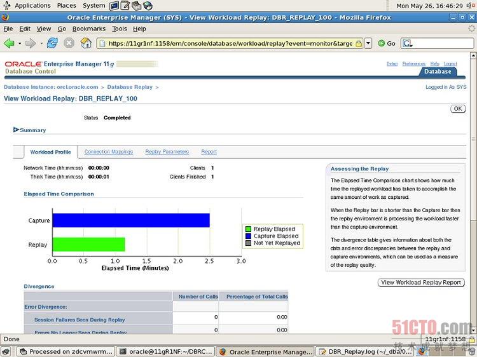Click the Reload page icon
477x357 pixels.
(x=52, y=43)
